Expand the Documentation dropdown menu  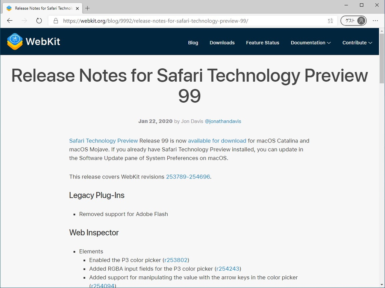coord(308,43)
